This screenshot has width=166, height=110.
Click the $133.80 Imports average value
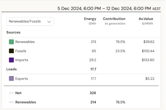[x=148, y=60]
